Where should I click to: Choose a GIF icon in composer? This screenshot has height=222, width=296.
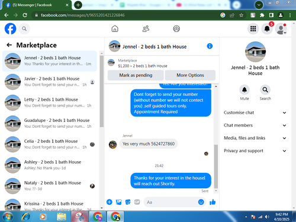[x=137, y=202]
